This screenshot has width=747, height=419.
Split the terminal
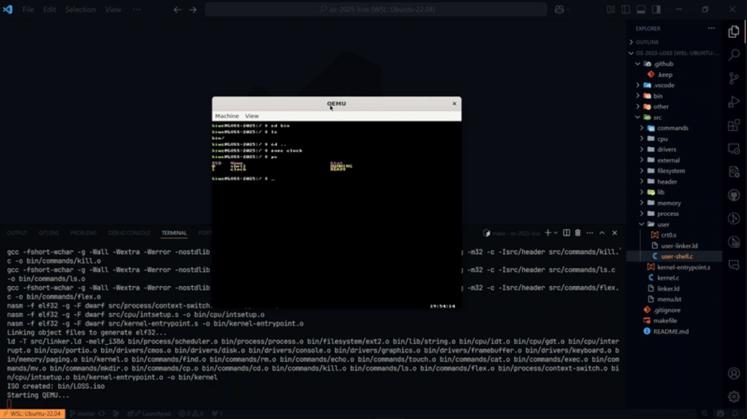[567, 233]
